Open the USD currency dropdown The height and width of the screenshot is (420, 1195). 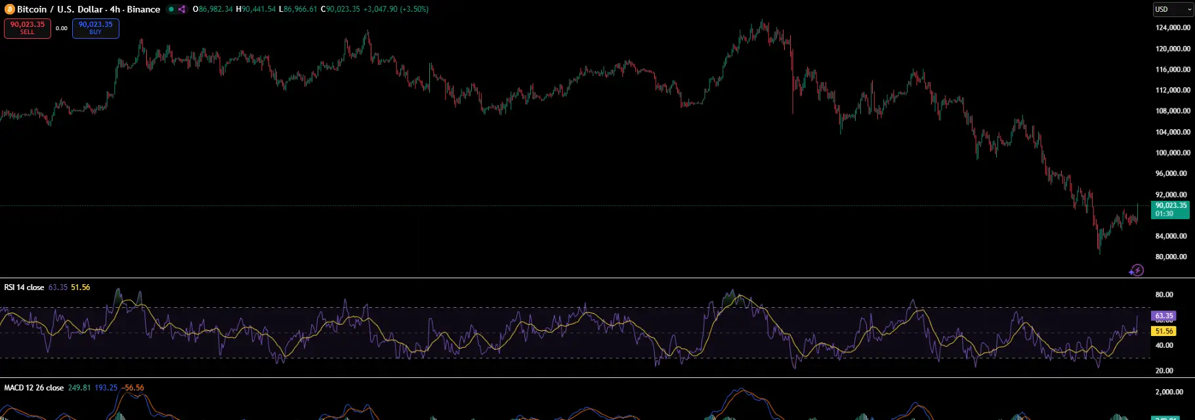(x=1173, y=9)
